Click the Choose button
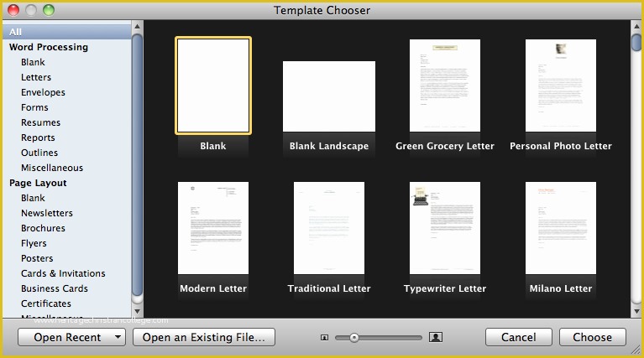644x358 pixels. point(592,337)
